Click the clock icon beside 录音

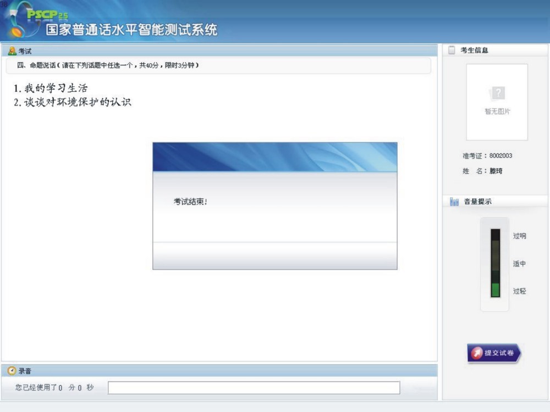click(12, 371)
